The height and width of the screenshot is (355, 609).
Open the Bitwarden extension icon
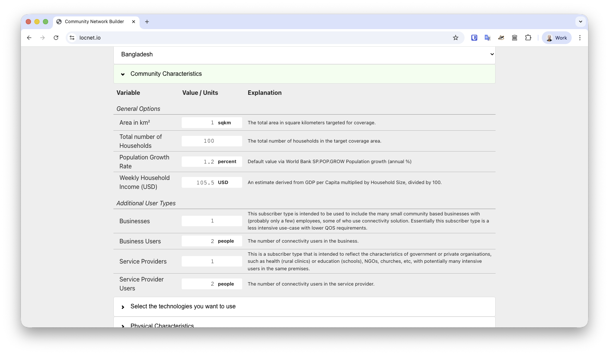pyautogui.click(x=474, y=38)
